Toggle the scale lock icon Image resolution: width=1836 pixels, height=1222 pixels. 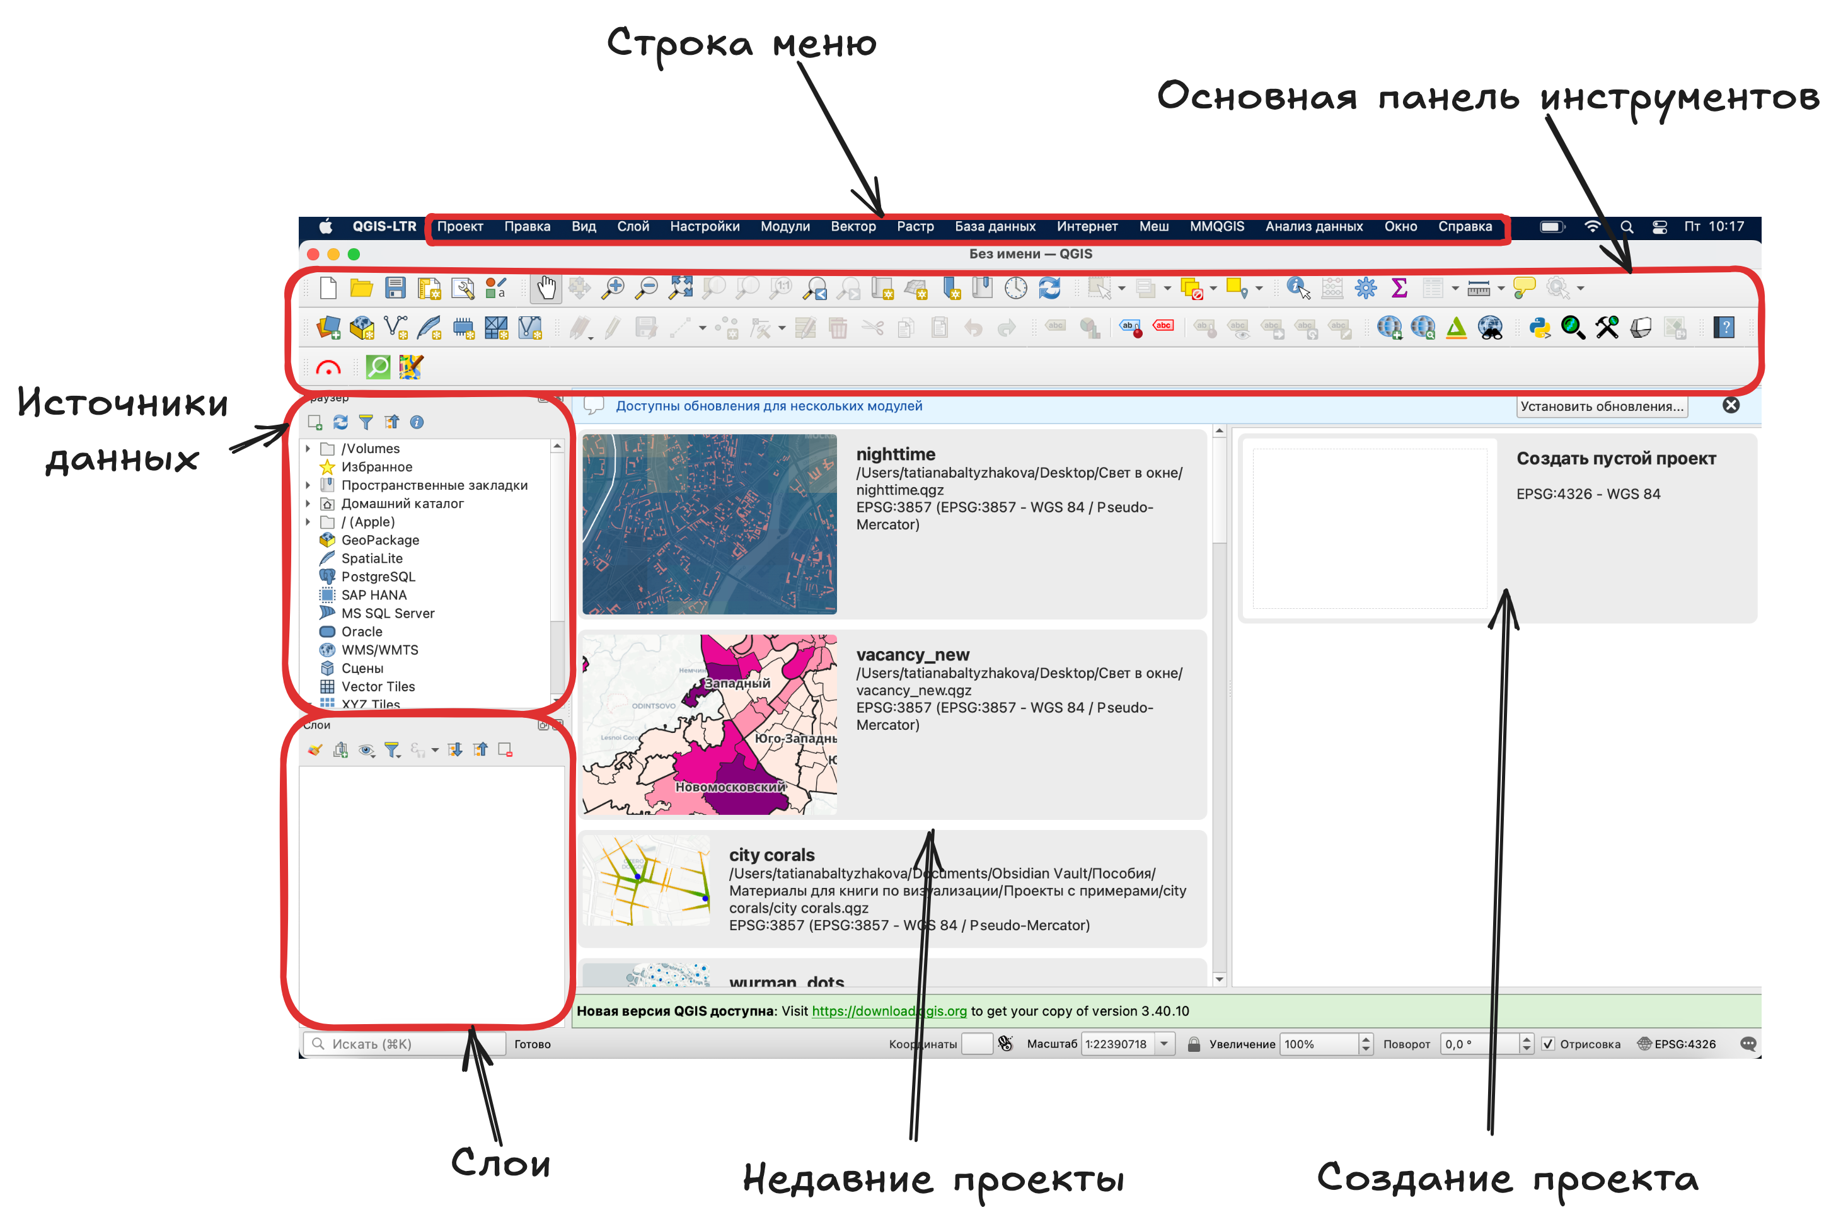(x=1193, y=1044)
